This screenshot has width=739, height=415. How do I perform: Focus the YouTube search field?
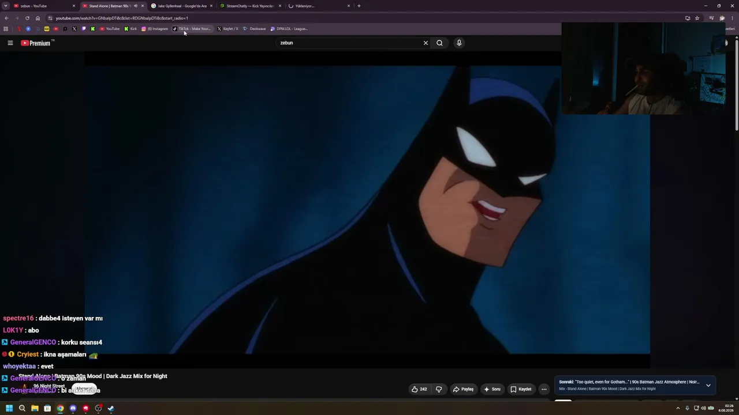click(349, 43)
